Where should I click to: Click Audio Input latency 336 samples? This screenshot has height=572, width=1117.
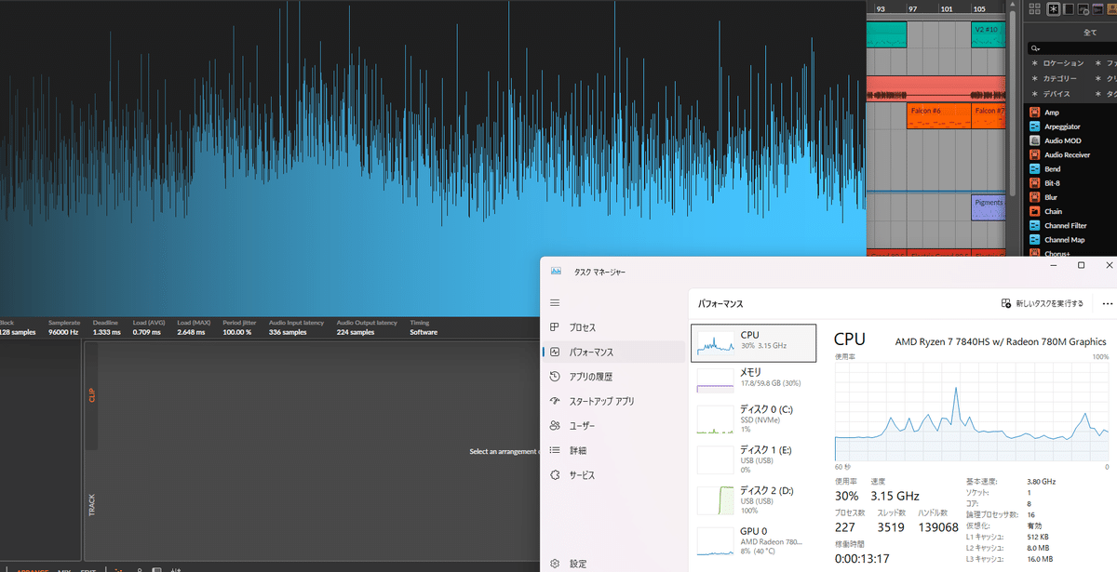(288, 332)
